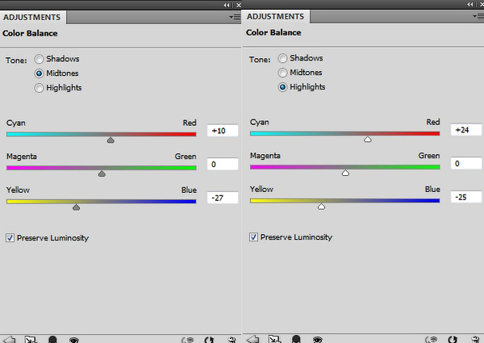484x343 pixels.
Task: View previous state icon in right panel
Action: tap(432, 339)
